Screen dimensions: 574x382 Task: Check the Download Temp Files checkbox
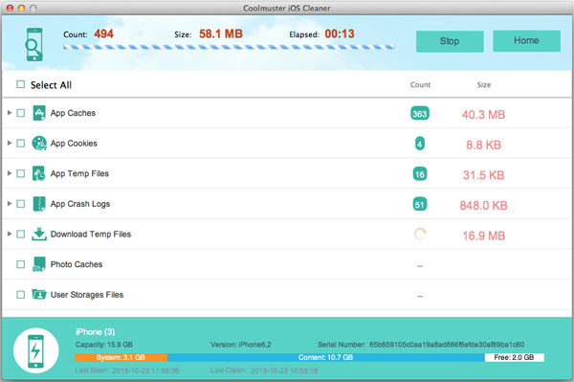click(21, 234)
